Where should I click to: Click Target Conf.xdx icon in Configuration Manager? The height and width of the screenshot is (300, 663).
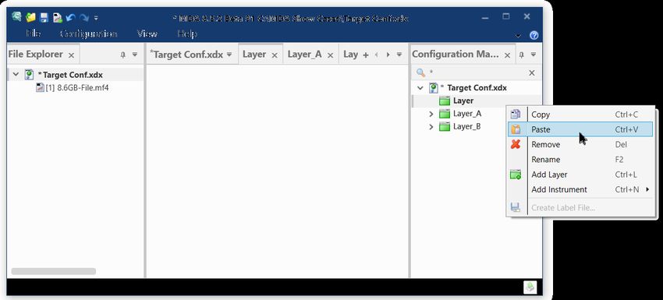[434, 88]
